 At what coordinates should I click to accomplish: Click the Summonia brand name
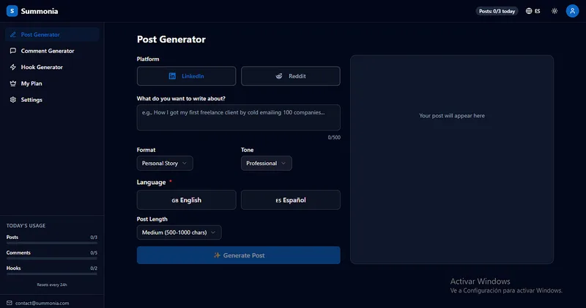[x=40, y=11]
